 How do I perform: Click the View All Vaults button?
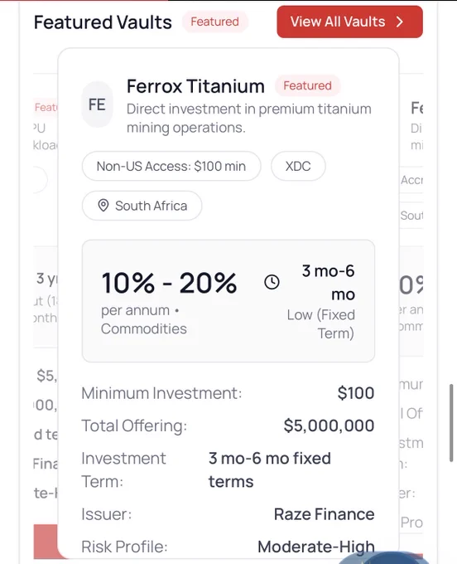(349, 22)
